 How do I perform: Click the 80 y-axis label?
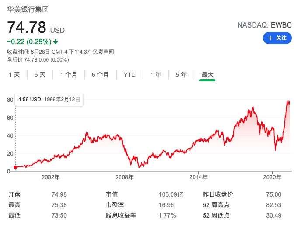pos(10,100)
